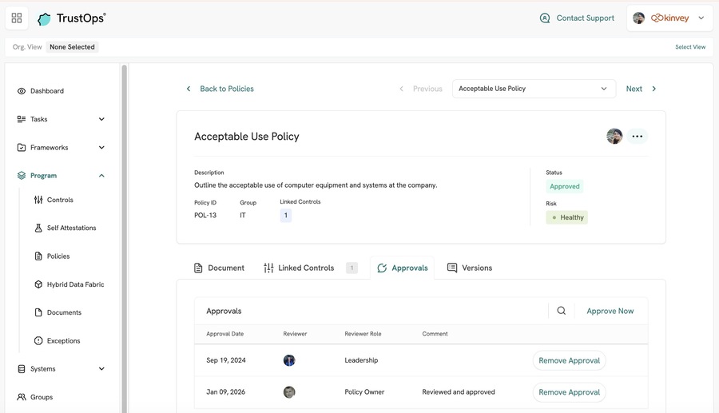The image size is (719, 413).
Task: Click the POL-13 policy ID
Action: [205, 216]
